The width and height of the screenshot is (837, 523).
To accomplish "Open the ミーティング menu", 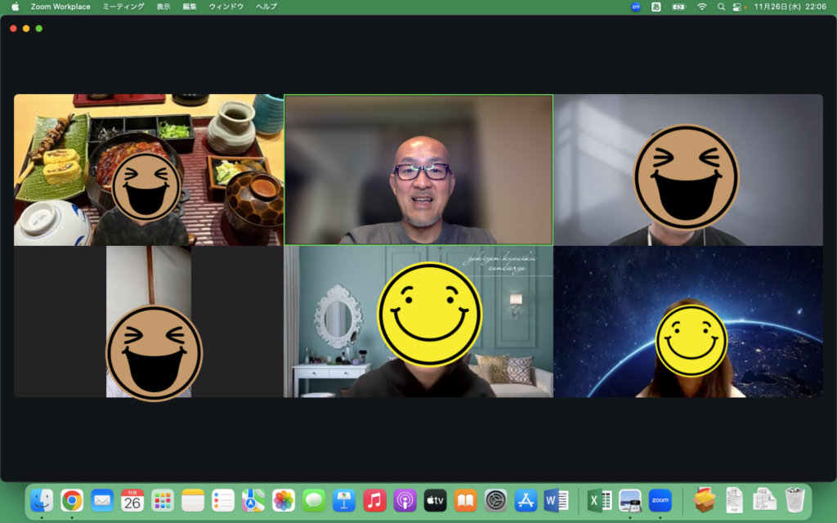I will tap(123, 7).
